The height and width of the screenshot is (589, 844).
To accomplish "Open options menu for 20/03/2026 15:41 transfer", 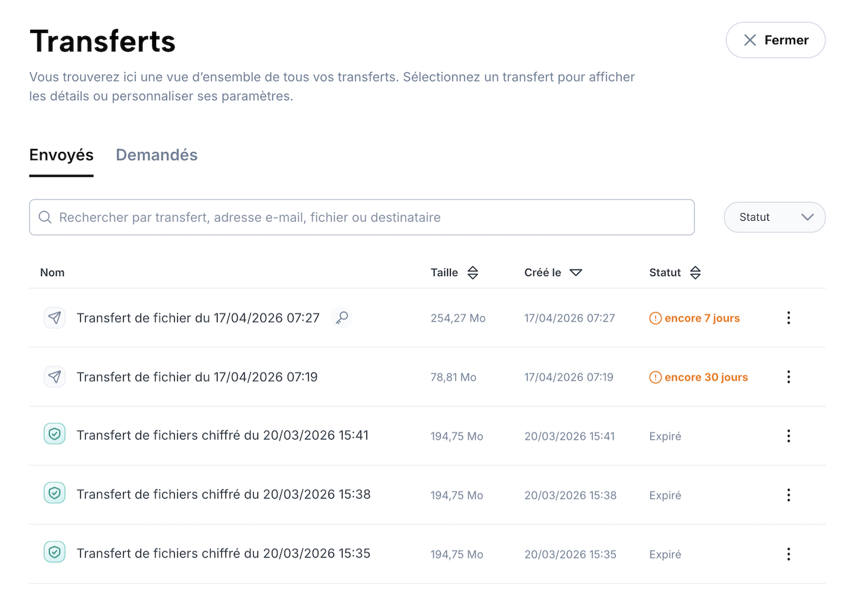I will point(789,436).
